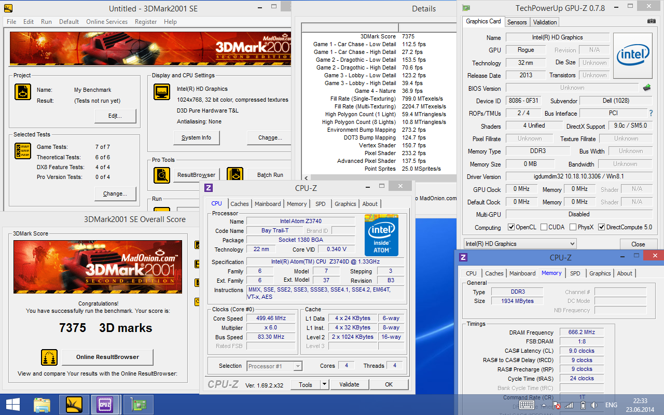Open the touch keyboard from the tray
Viewport: 664px width, 415px height.
click(x=527, y=405)
